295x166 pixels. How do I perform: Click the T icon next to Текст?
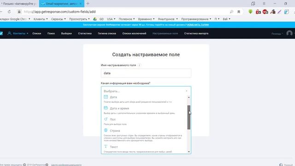click(x=106, y=147)
